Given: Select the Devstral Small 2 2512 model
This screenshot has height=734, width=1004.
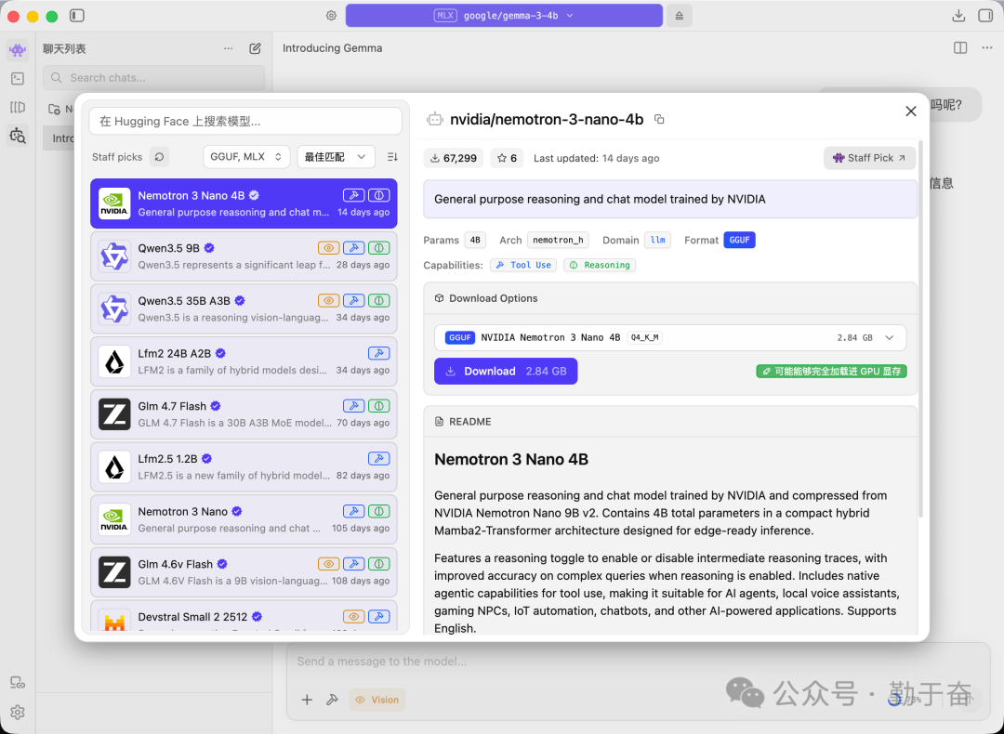Looking at the screenshot, I should [244, 617].
